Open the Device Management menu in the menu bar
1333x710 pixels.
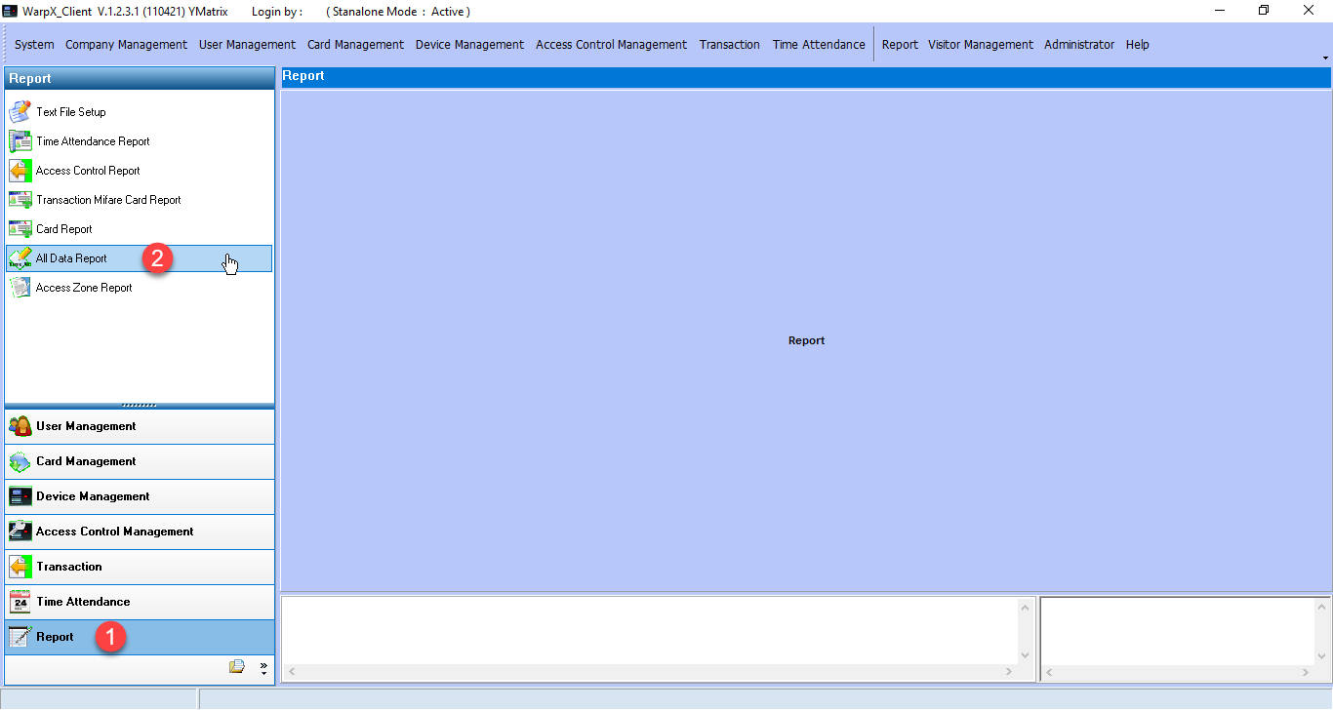click(x=469, y=44)
